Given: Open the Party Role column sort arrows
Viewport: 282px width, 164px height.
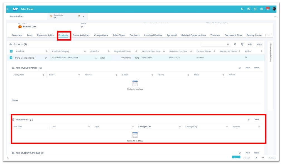Looking at the screenshot, I should coord(43,75).
